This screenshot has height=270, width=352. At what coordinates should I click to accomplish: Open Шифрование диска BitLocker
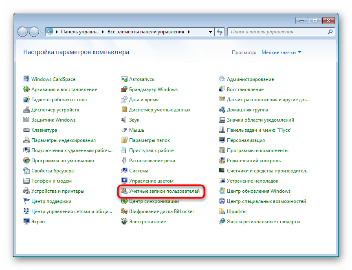pos(161,211)
